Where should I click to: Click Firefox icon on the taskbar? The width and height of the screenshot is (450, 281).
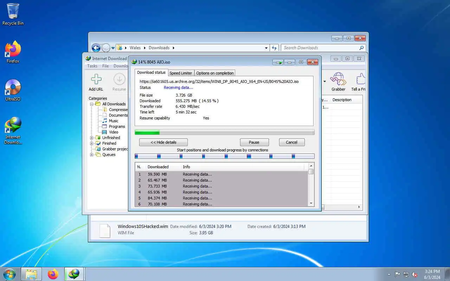click(53, 274)
